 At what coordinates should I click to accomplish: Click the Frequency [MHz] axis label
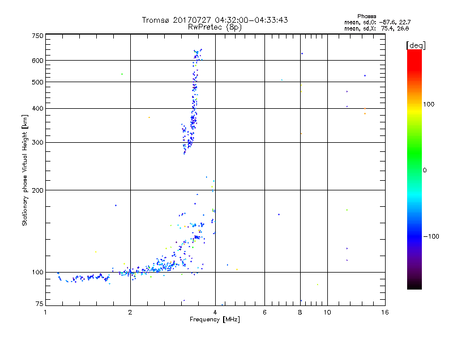tap(215, 320)
